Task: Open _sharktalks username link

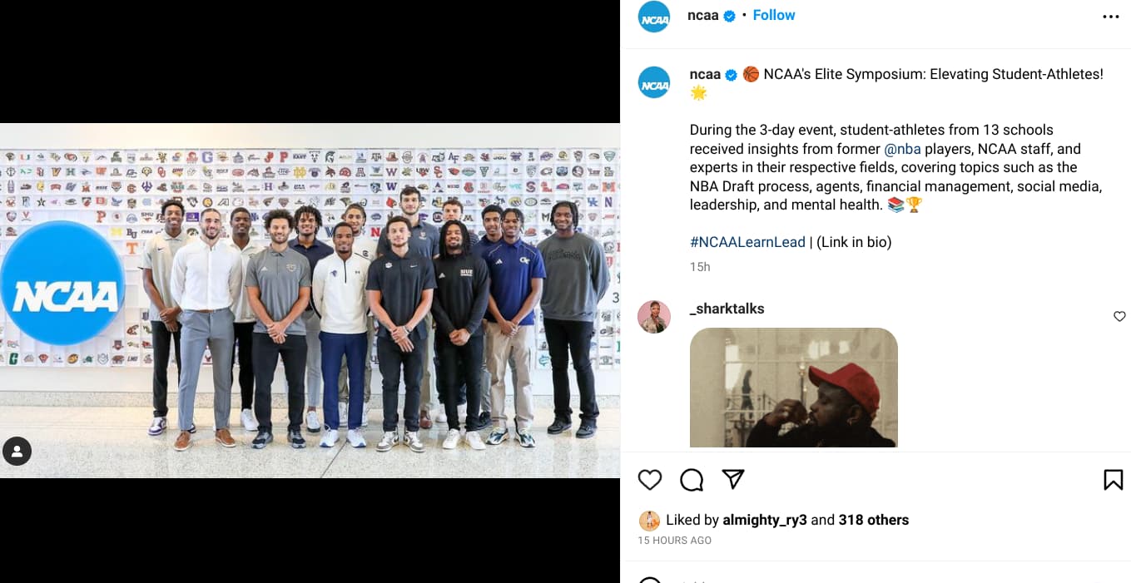Action: point(727,309)
